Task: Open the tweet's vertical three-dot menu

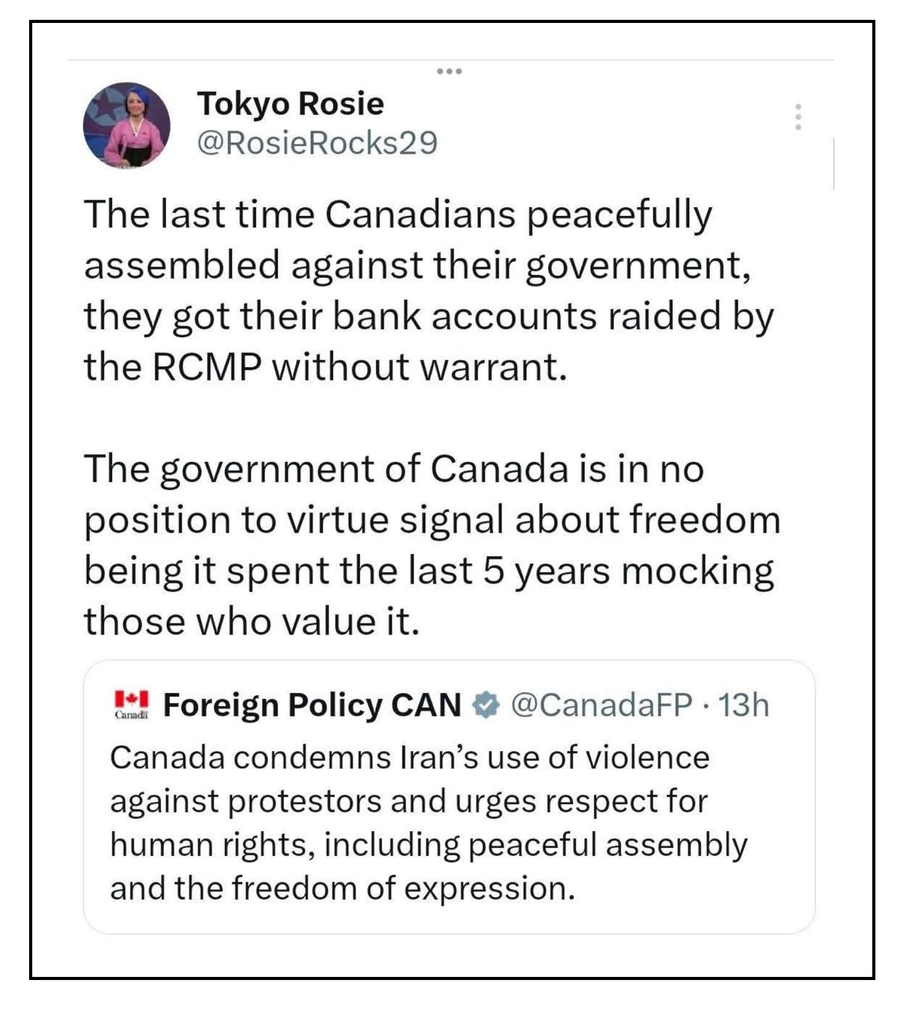Action: pyautogui.click(x=798, y=117)
